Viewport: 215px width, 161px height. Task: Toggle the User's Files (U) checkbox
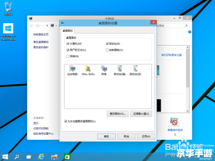[68, 50]
